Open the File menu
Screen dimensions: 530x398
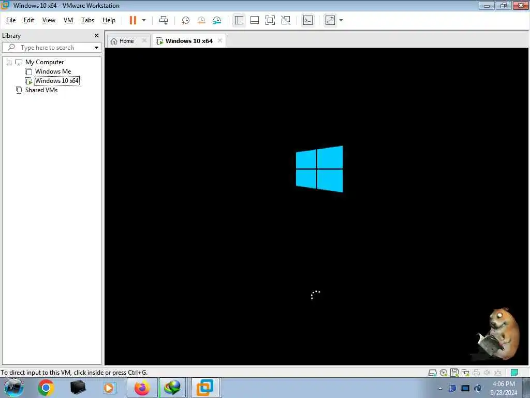pos(11,20)
